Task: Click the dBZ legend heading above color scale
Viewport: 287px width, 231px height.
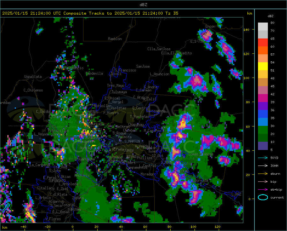Action: pos(270,16)
